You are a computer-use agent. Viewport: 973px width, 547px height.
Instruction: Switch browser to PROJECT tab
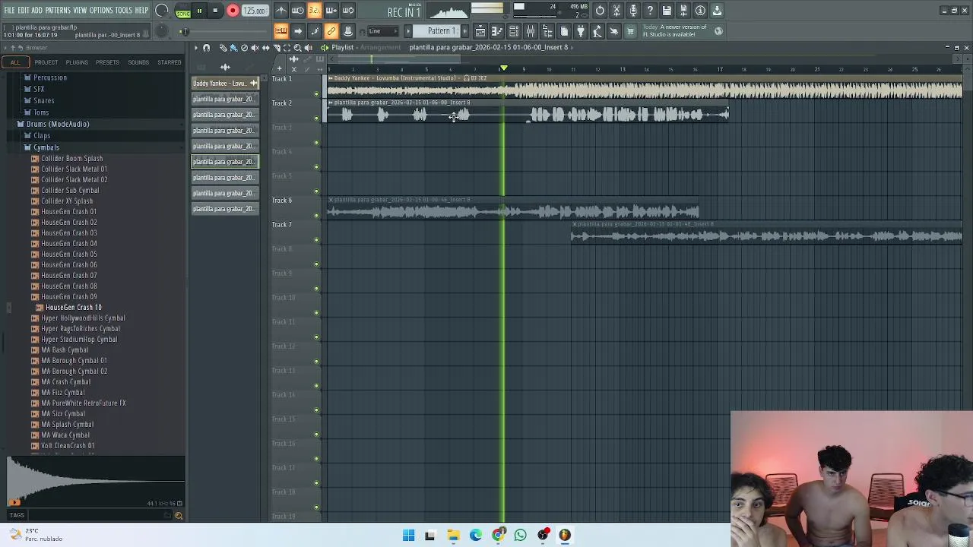click(46, 62)
